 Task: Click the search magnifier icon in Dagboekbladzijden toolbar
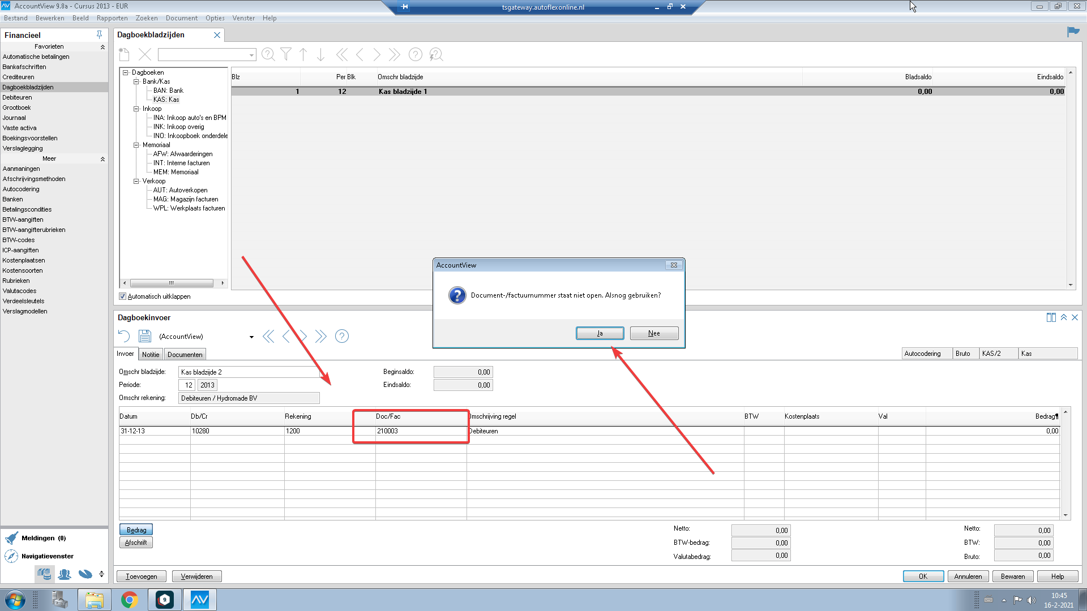coord(268,54)
